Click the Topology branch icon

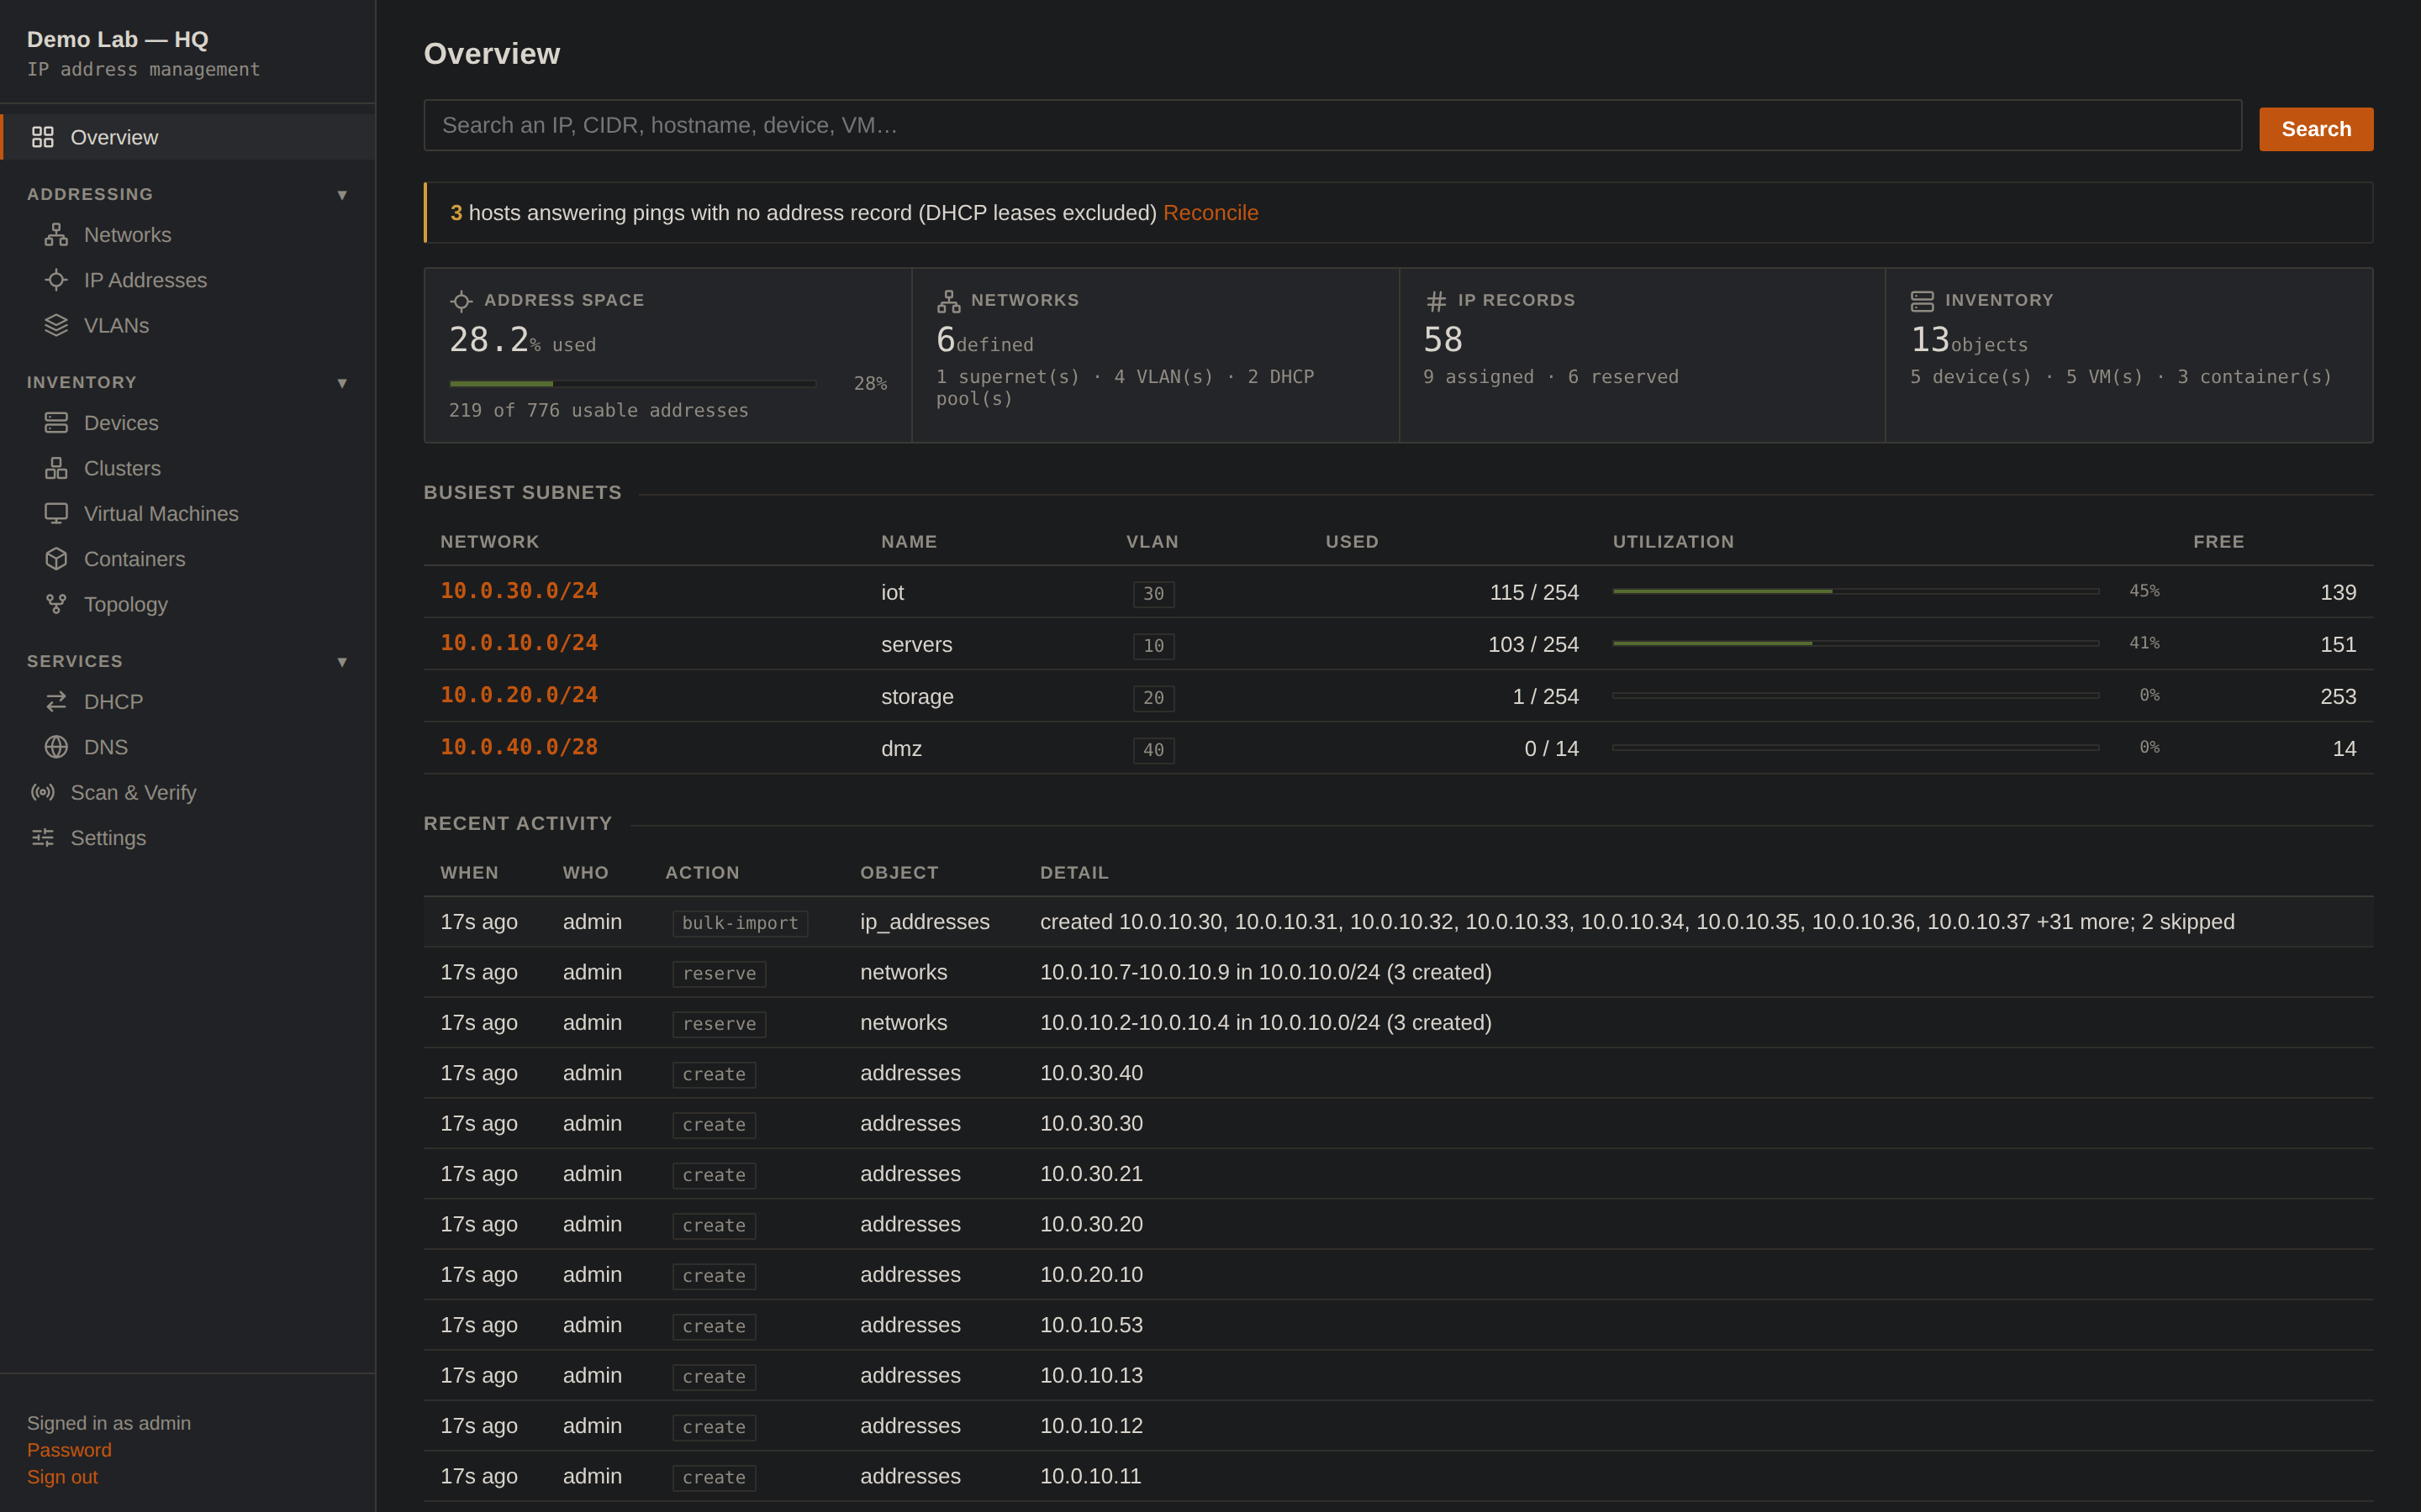56,604
